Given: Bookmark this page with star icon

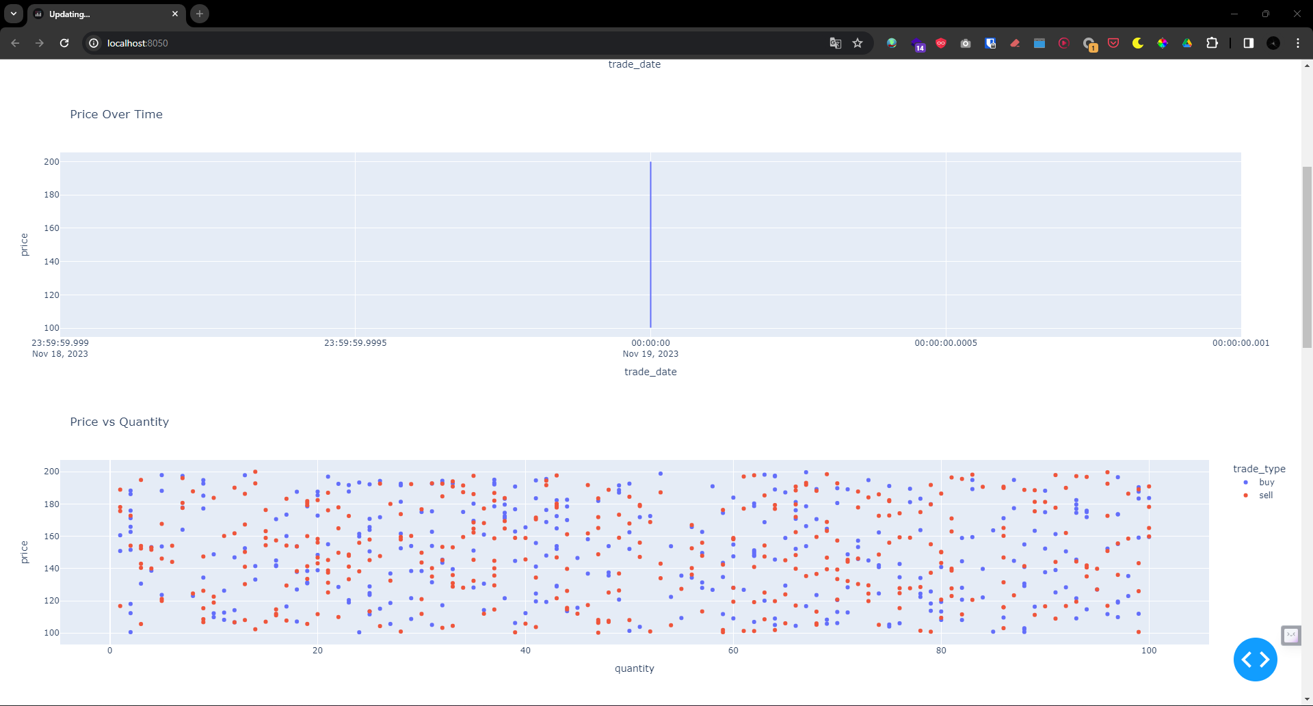Looking at the screenshot, I should [x=858, y=43].
